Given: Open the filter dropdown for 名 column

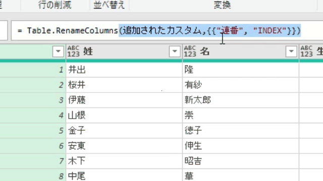Looking at the screenshot, I should (x=291, y=51).
